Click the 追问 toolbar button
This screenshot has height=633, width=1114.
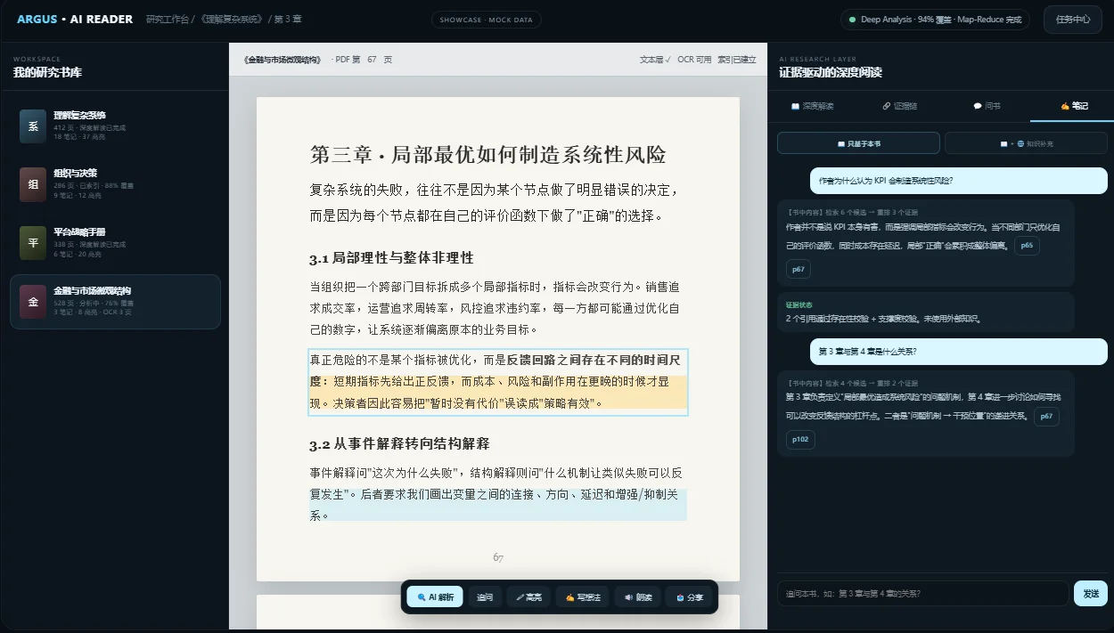(485, 597)
